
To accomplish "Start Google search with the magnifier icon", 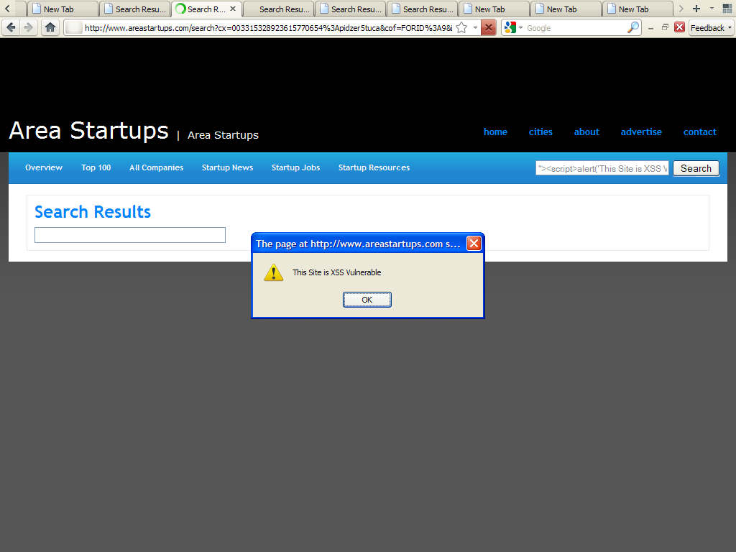I will point(633,28).
